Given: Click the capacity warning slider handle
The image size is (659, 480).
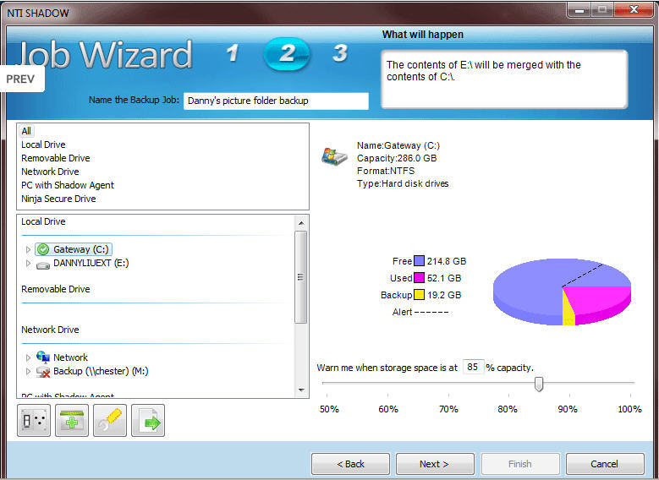Looking at the screenshot, I should tap(539, 384).
